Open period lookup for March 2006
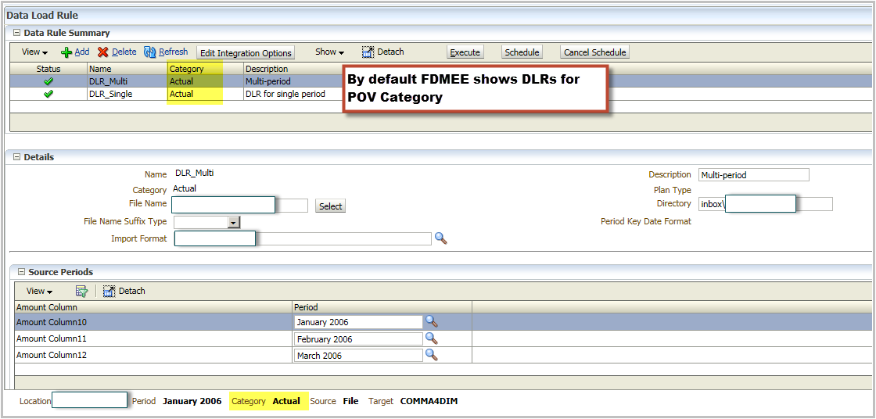Viewport: 876px width, 419px height. (x=431, y=355)
